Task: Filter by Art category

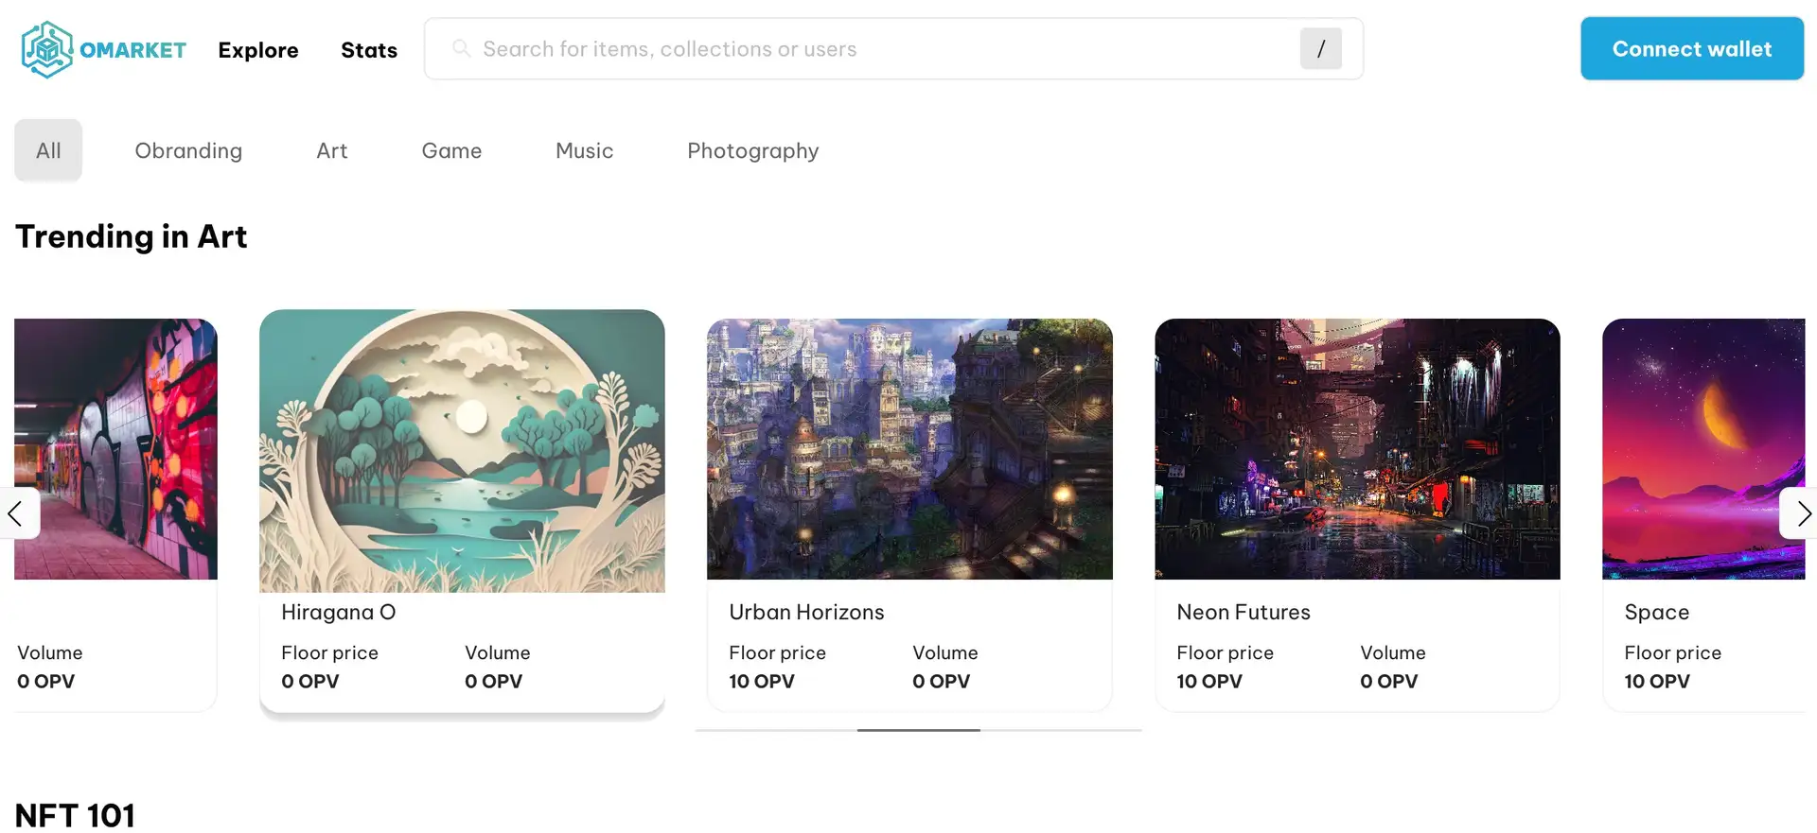Action: coord(331,150)
